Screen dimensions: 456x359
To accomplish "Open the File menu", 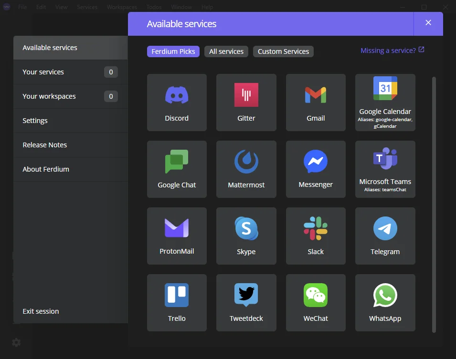I will pyautogui.click(x=22, y=7).
